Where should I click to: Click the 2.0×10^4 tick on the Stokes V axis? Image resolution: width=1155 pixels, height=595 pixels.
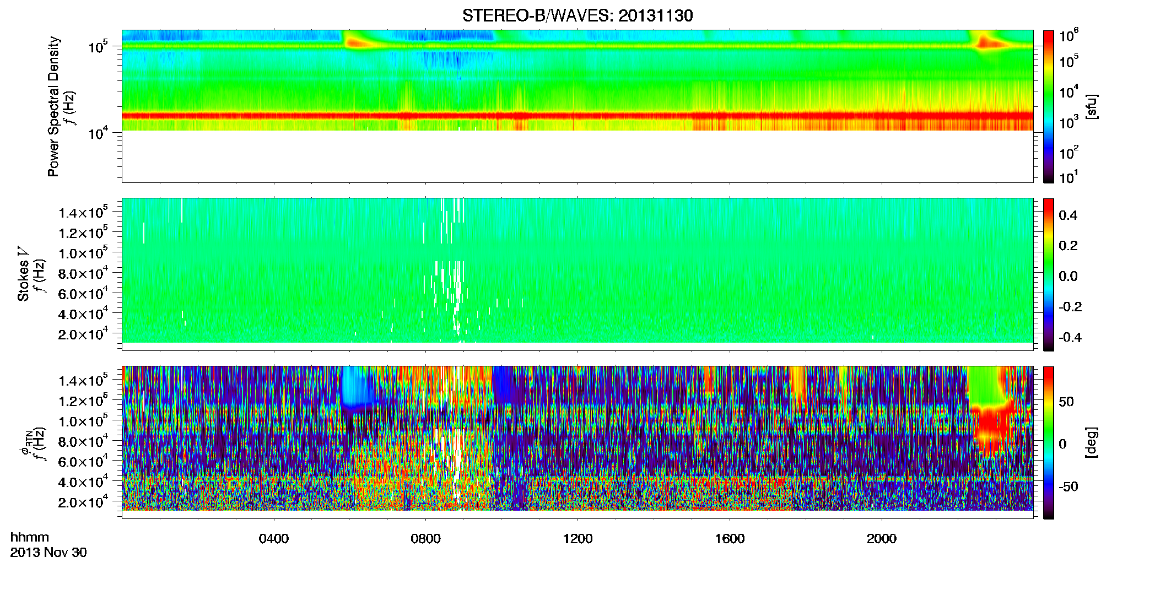83,334
